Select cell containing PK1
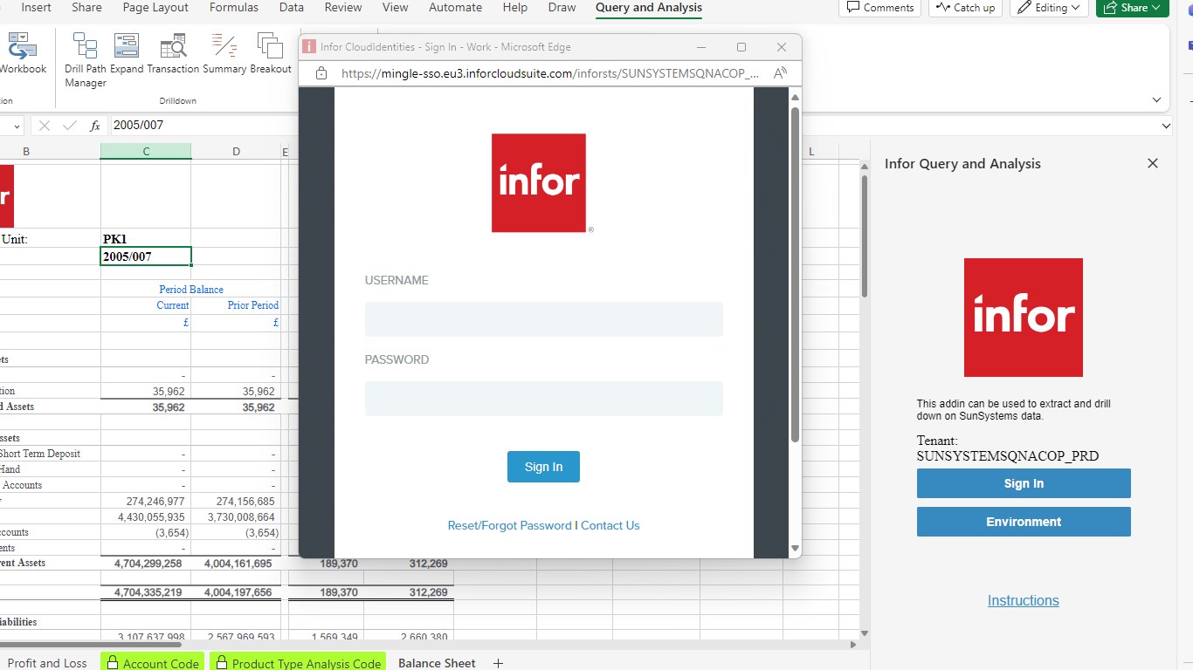 pyautogui.click(x=146, y=239)
